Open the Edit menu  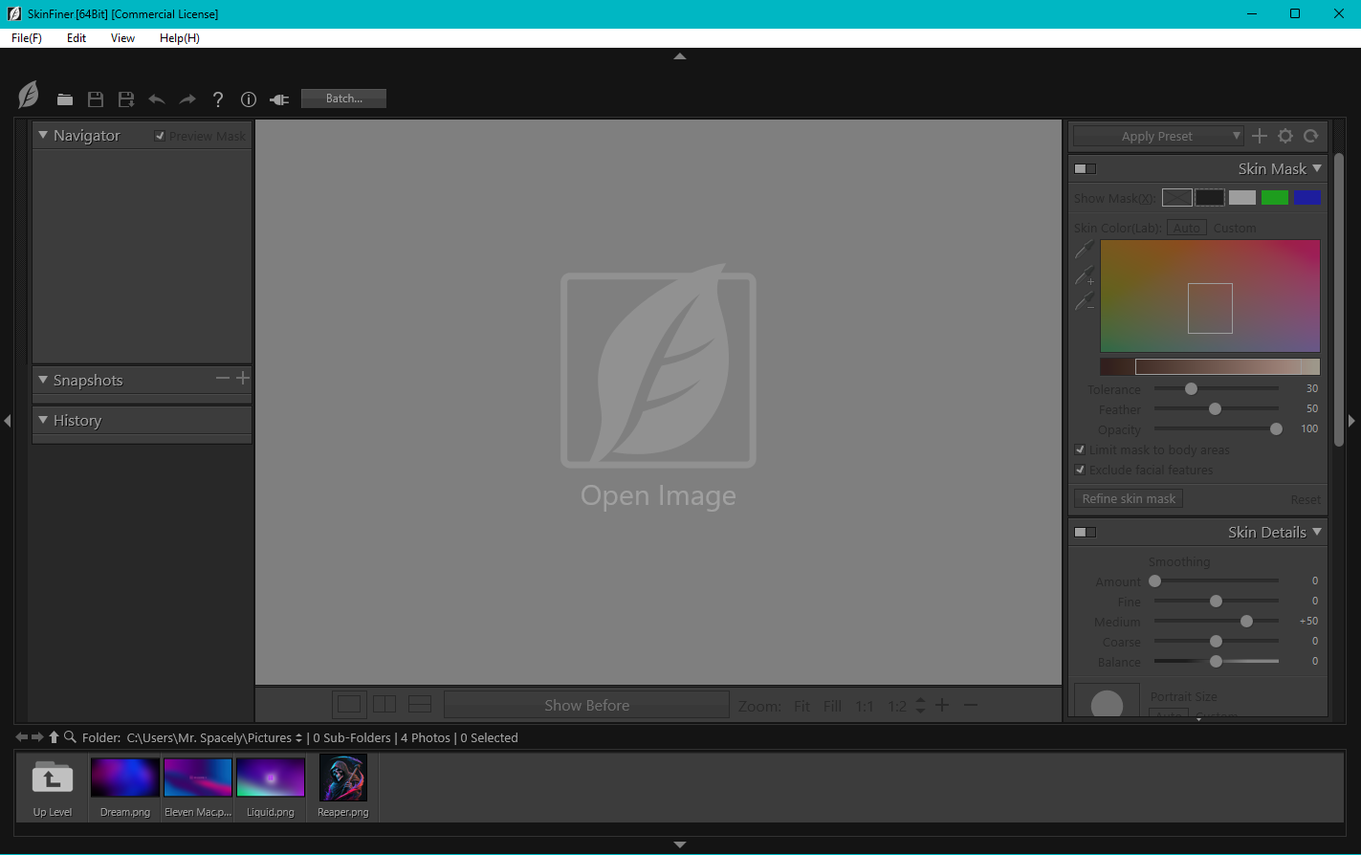click(x=77, y=38)
